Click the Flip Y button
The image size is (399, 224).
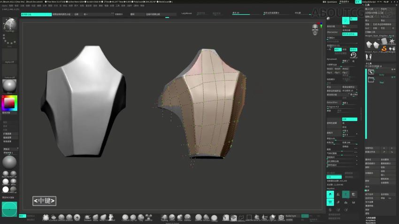coord(338,73)
